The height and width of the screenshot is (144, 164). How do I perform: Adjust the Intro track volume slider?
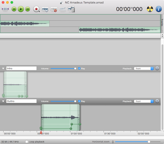[x=63, y=68]
